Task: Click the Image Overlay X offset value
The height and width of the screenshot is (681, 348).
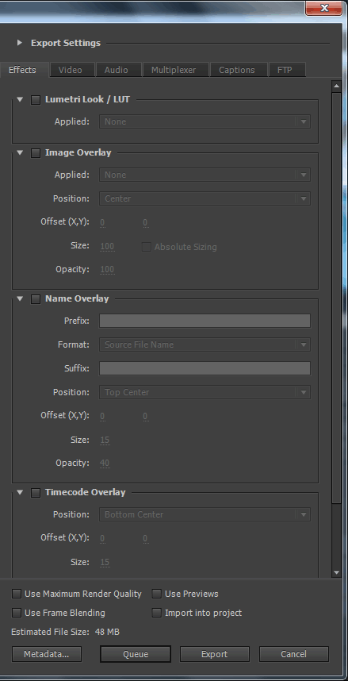Action: tap(102, 222)
